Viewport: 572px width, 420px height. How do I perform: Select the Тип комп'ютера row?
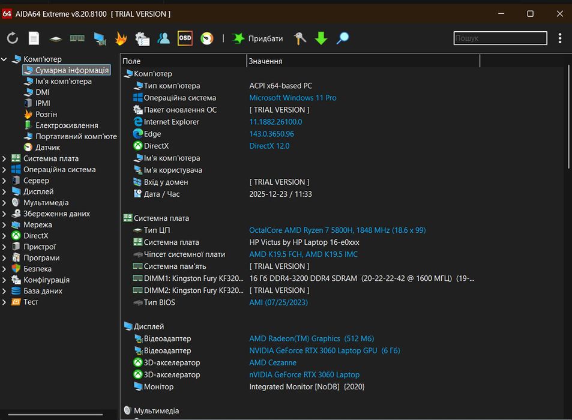(x=341, y=86)
